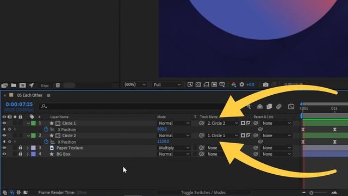Hide the BG Box layer
The width and height of the screenshot is (348, 196).
point(4,154)
